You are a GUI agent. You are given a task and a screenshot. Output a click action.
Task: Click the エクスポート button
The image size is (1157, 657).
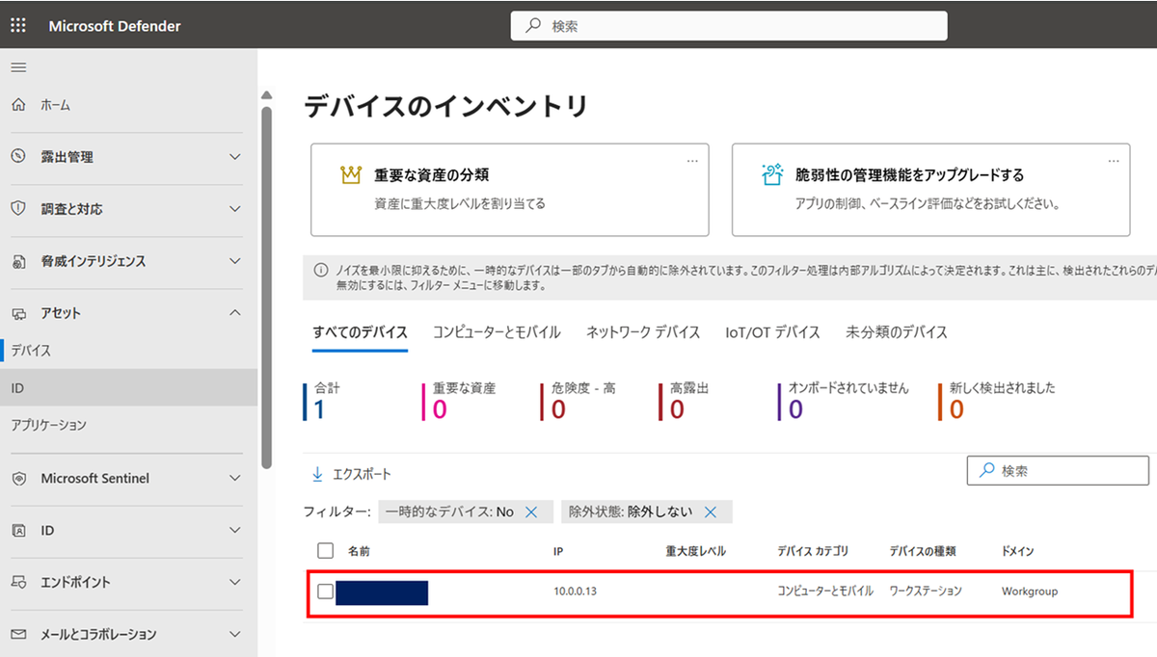(x=352, y=475)
